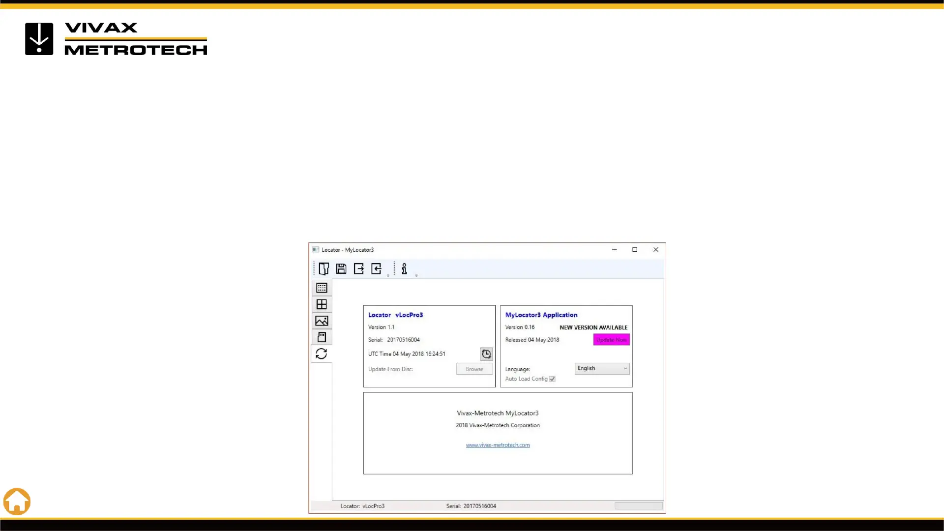Image resolution: width=944 pixels, height=531 pixels.
Task: Click 'MyLocator3 Application' panel heading
Action: 541,315
